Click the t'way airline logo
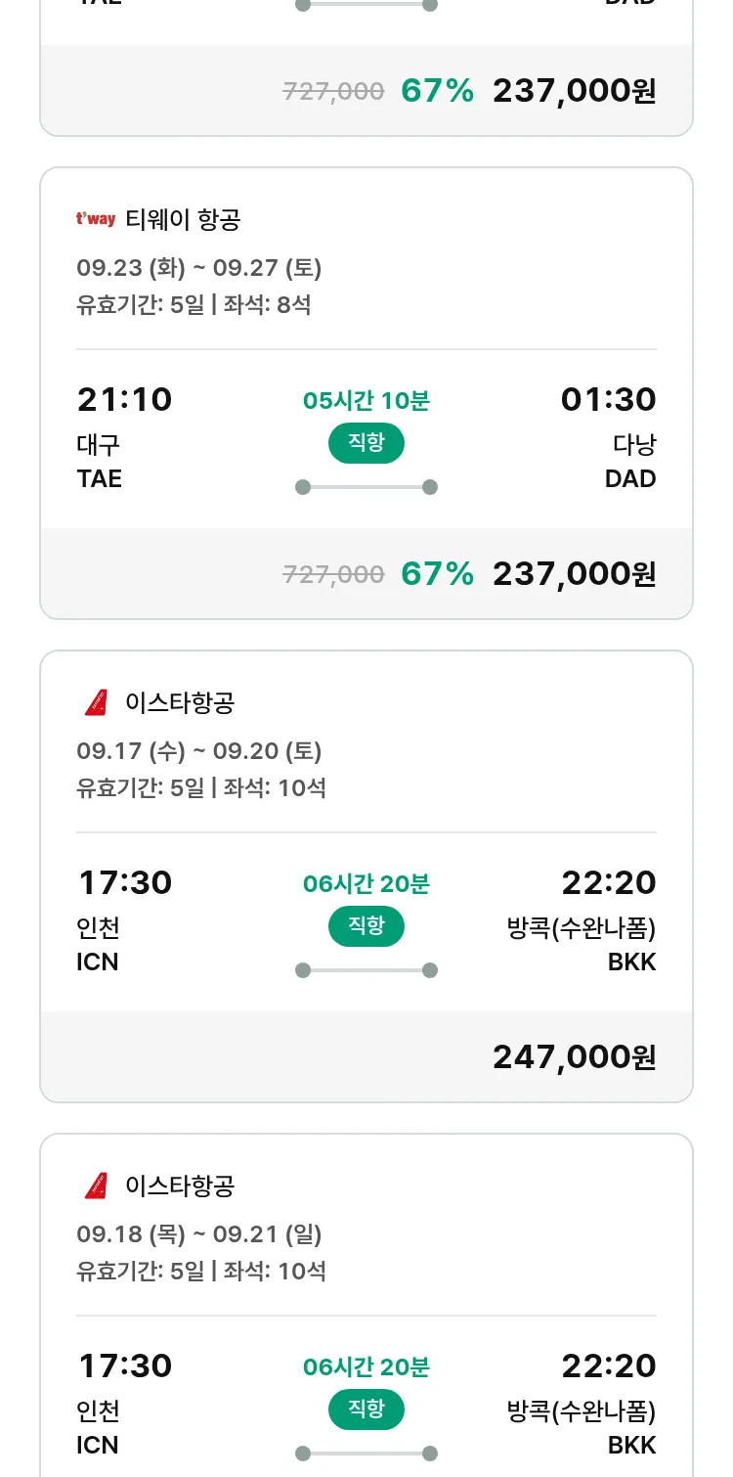 point(96,219)
